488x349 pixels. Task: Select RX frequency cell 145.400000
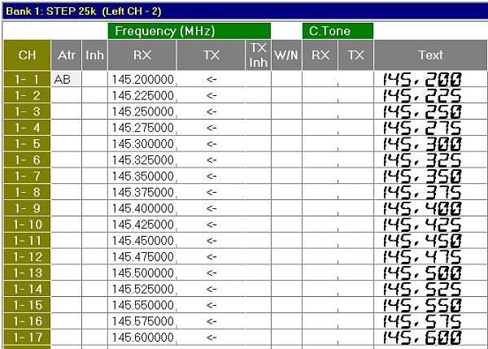coord(142,208)
